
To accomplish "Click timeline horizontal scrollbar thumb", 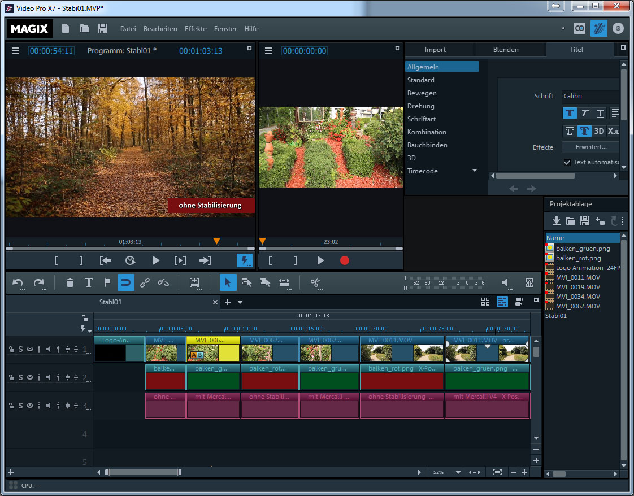I will tap(143, 472).
